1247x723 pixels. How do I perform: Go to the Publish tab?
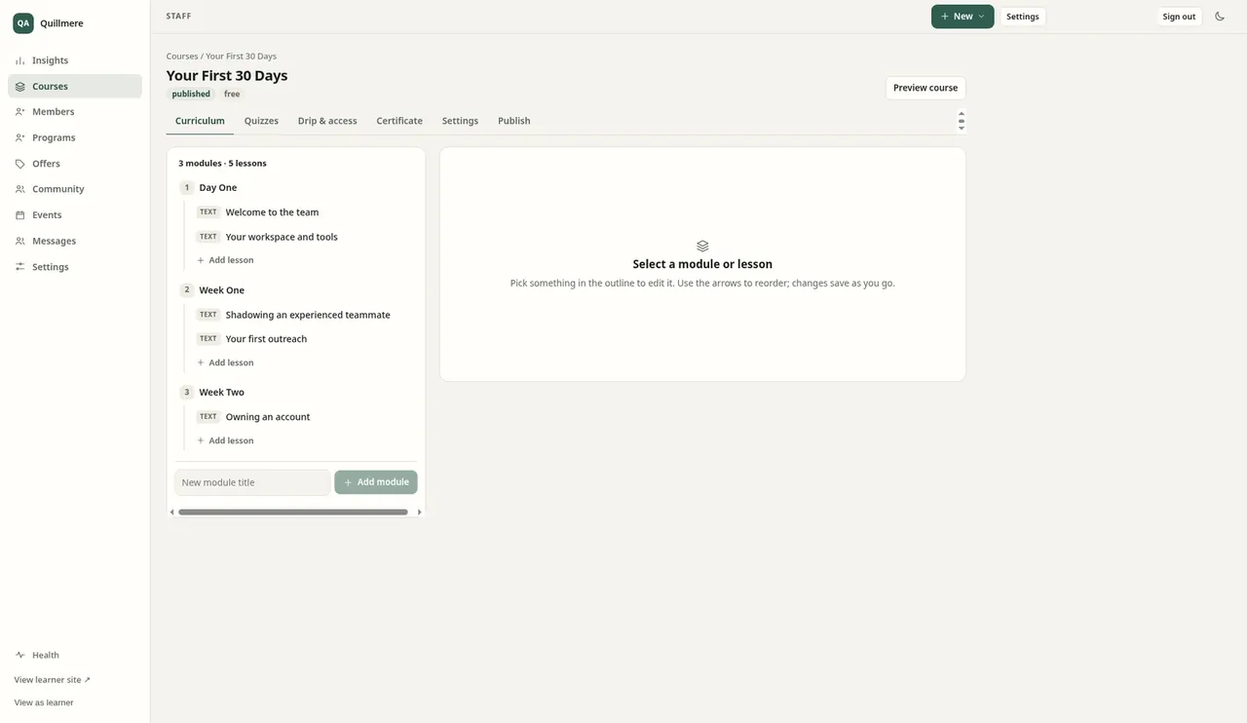coord(514,121)
